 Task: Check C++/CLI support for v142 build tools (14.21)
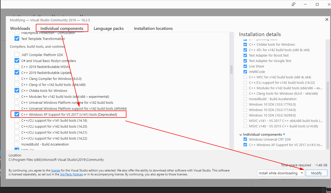click(17, 132)
